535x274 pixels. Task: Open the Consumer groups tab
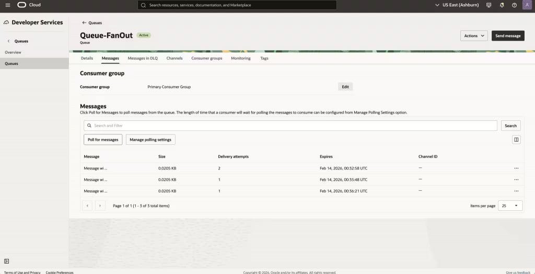tap(207, 59)
